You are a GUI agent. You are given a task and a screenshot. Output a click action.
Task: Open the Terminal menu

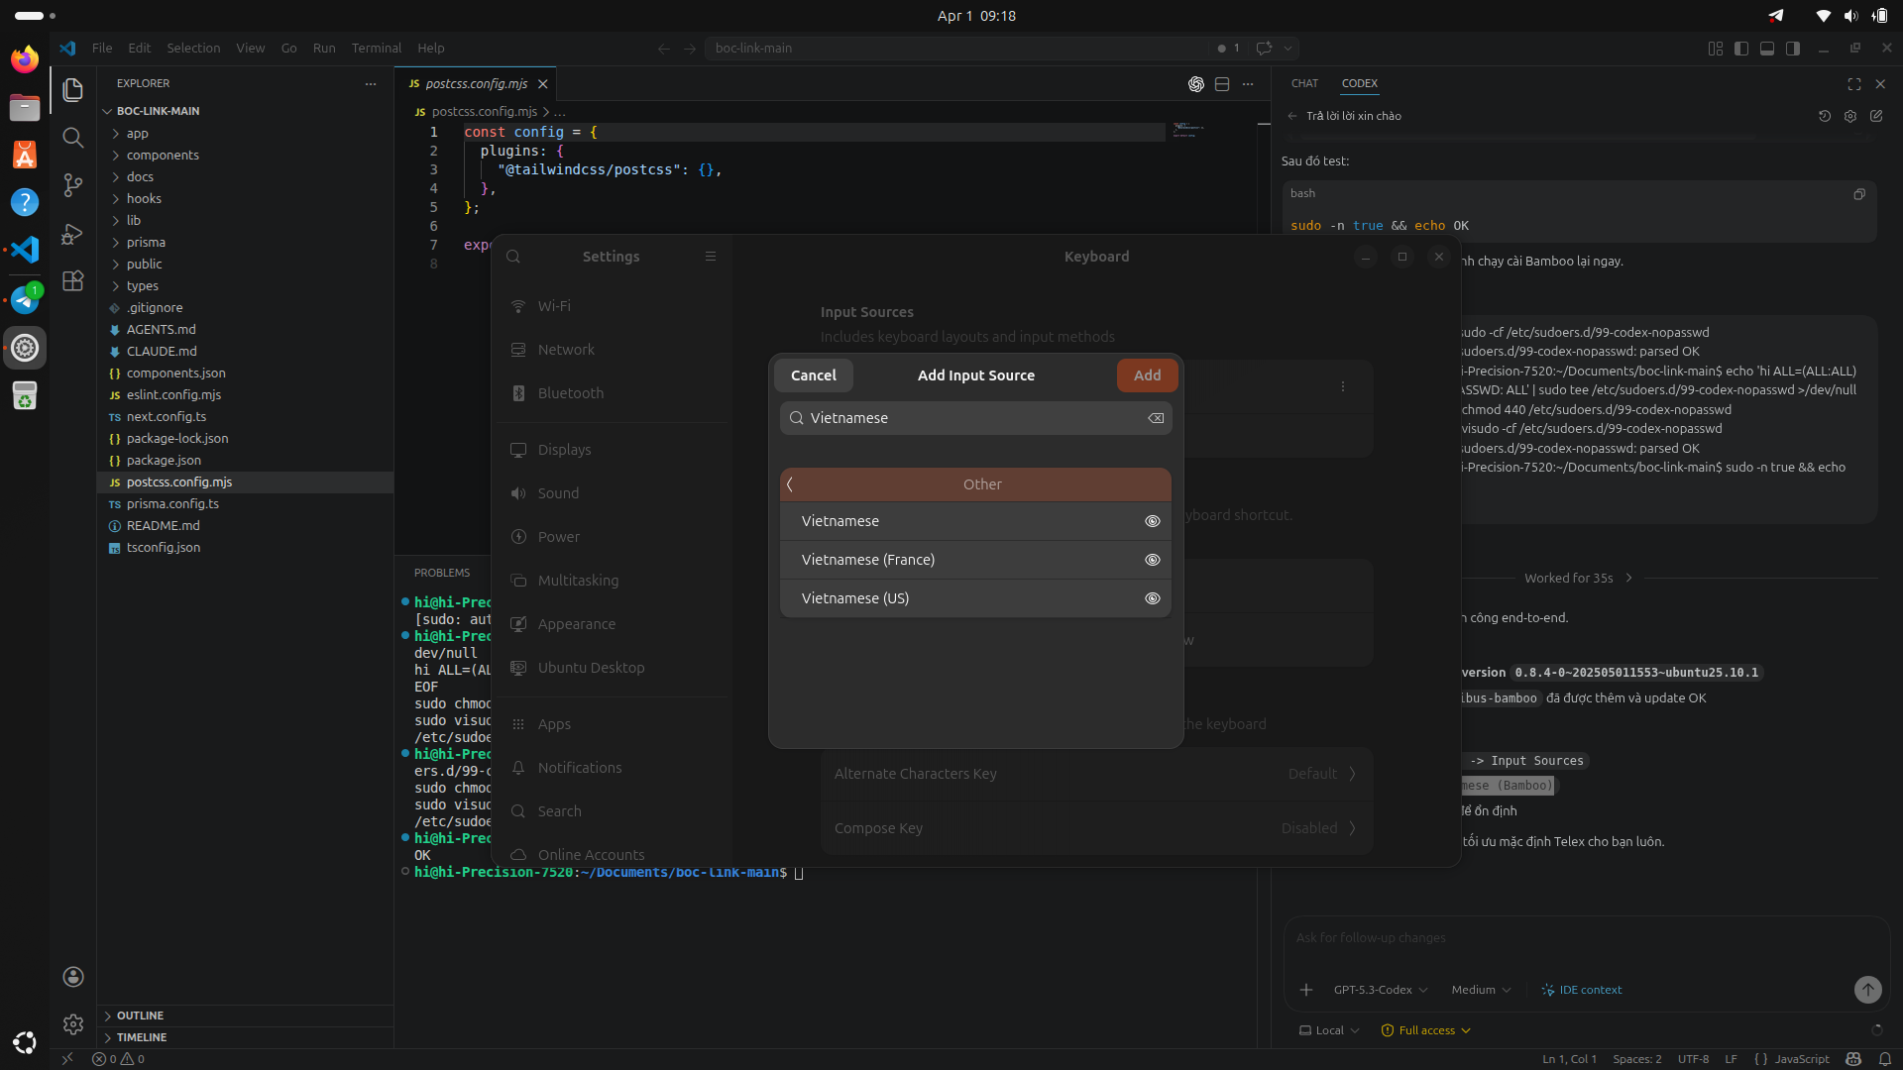[x=376, y=48]
